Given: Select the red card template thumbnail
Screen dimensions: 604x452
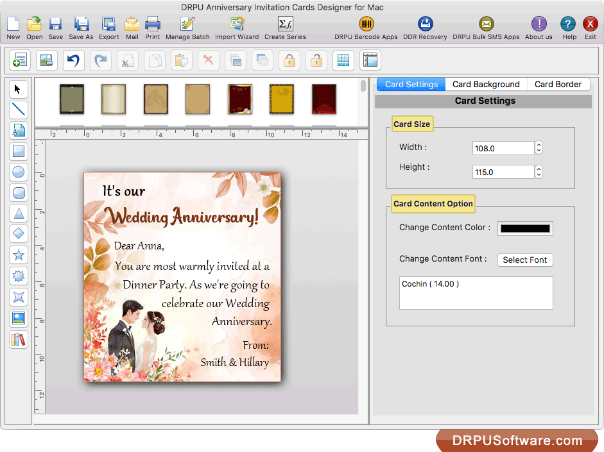Looking at the screenshot, I should pyautogui.click(x=324, y=100).
